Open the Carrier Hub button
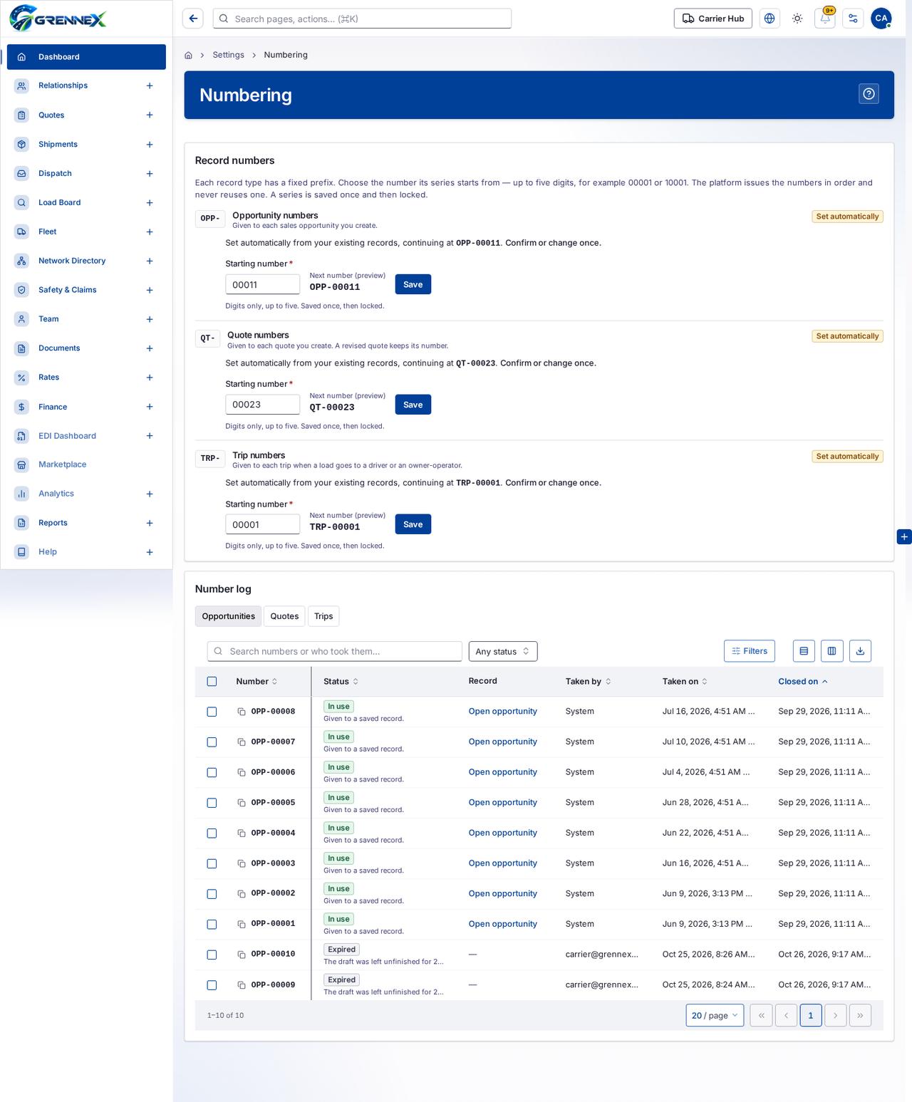The height and width of the screenshot is (1102, 912). pyautogui.click(x=713, y=19)
